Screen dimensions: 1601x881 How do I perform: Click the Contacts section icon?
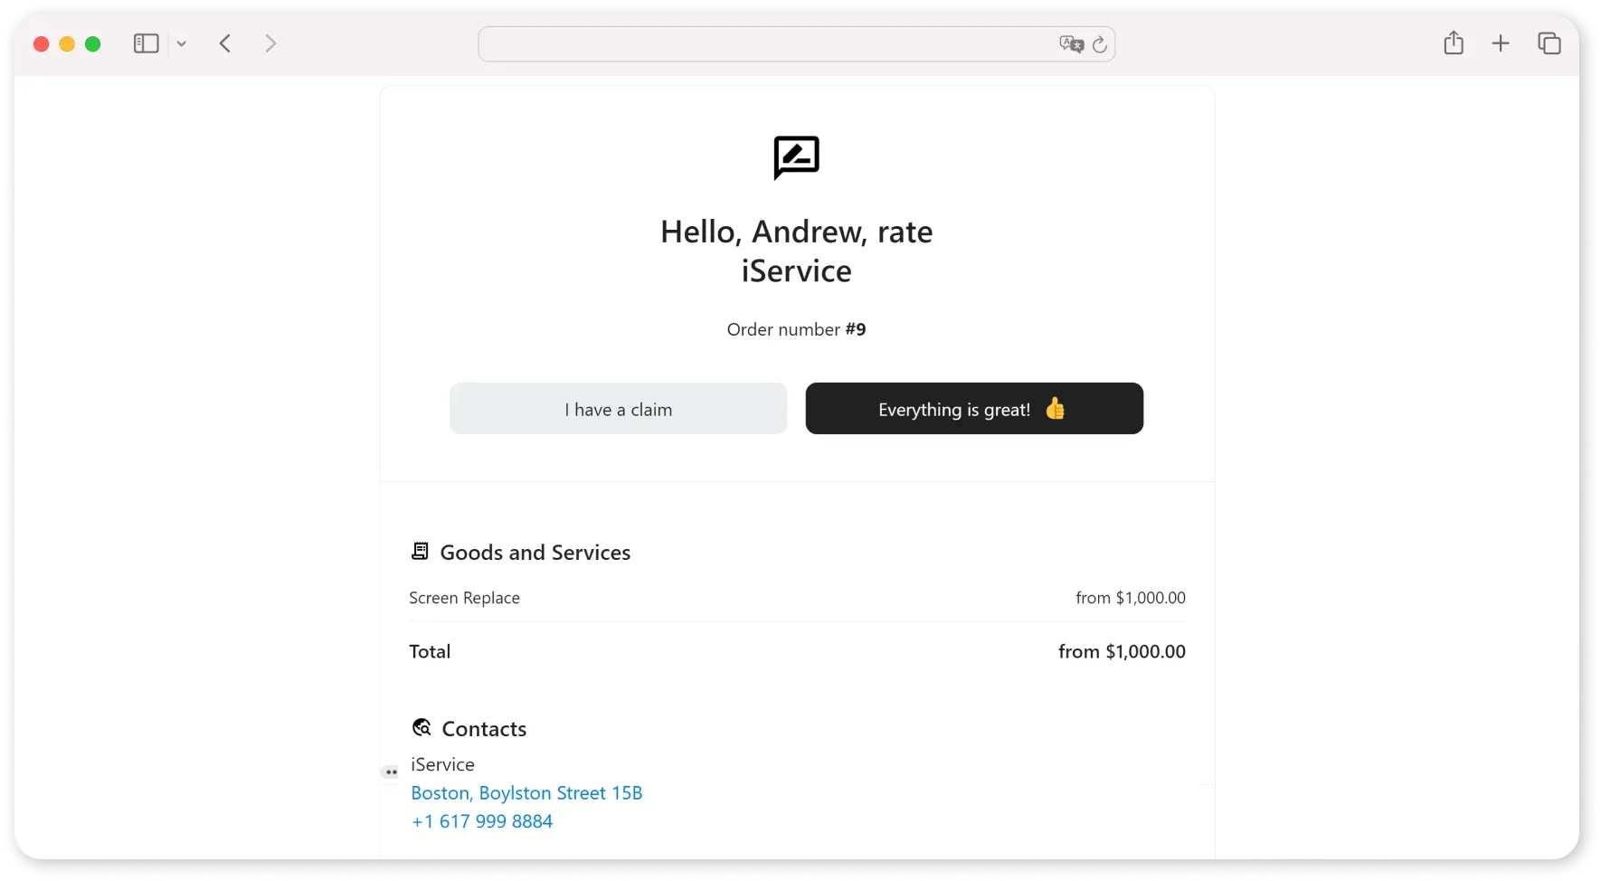tap(422, 727)
